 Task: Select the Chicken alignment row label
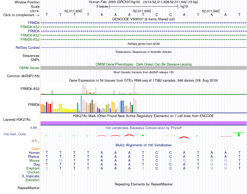point(33,172)
